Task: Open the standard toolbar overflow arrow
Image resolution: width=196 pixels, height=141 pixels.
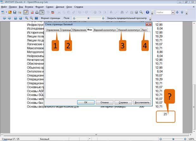Action: 152,13
